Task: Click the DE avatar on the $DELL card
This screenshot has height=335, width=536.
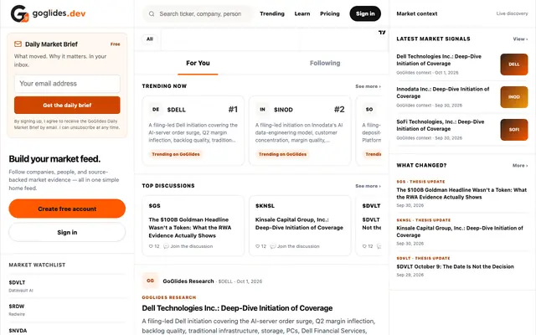Action: pos(156,110)
